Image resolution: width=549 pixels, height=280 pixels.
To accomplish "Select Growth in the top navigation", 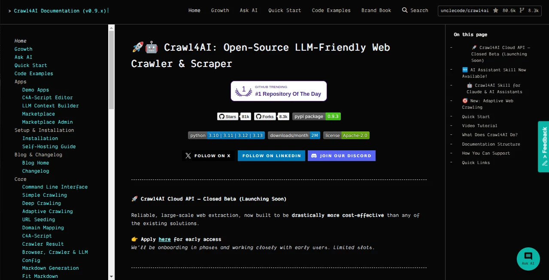I will coord(220,10).
